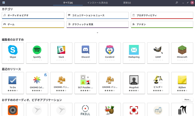This screenshot has height=116, width=195.
Task: Open the コミュニケーション＆ニュース category
Action: tap(97, 15)
